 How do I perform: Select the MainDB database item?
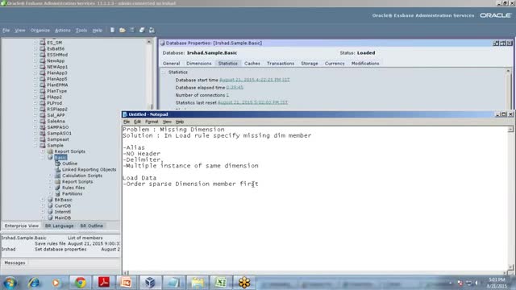point(63,217)
